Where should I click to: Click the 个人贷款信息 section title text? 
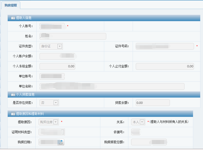pyautogui.click(x=25, y=94)
